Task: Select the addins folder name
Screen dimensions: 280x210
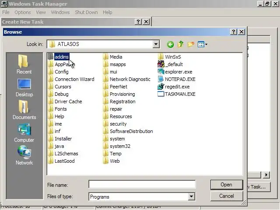Action: click(62, 57)
